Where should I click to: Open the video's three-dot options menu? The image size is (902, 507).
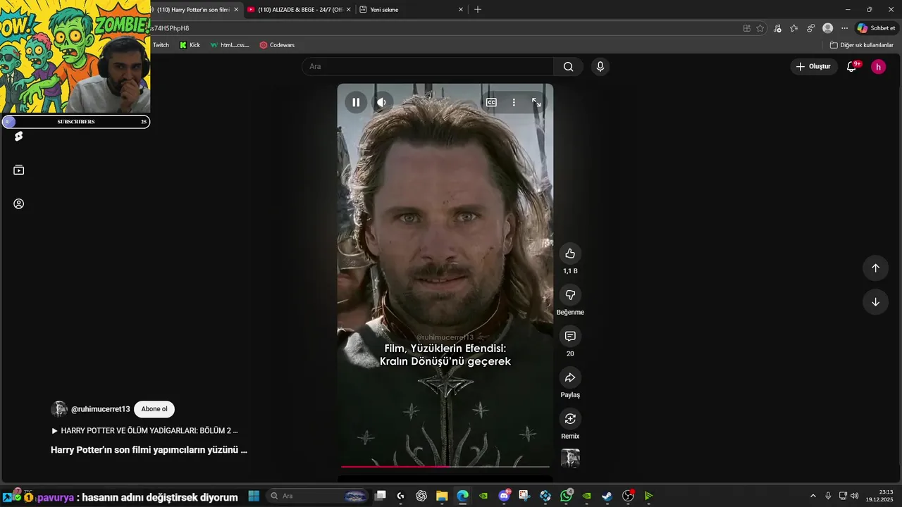[514, 102]
